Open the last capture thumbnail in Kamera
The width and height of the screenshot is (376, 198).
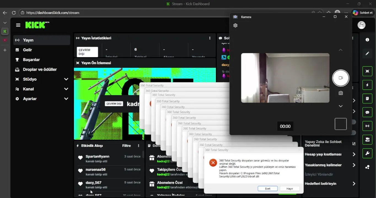pyautogui.click(x=341, y=124)
